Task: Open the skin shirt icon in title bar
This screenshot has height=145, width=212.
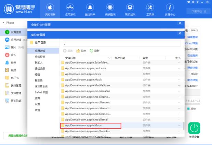Action: click(189, 2)
